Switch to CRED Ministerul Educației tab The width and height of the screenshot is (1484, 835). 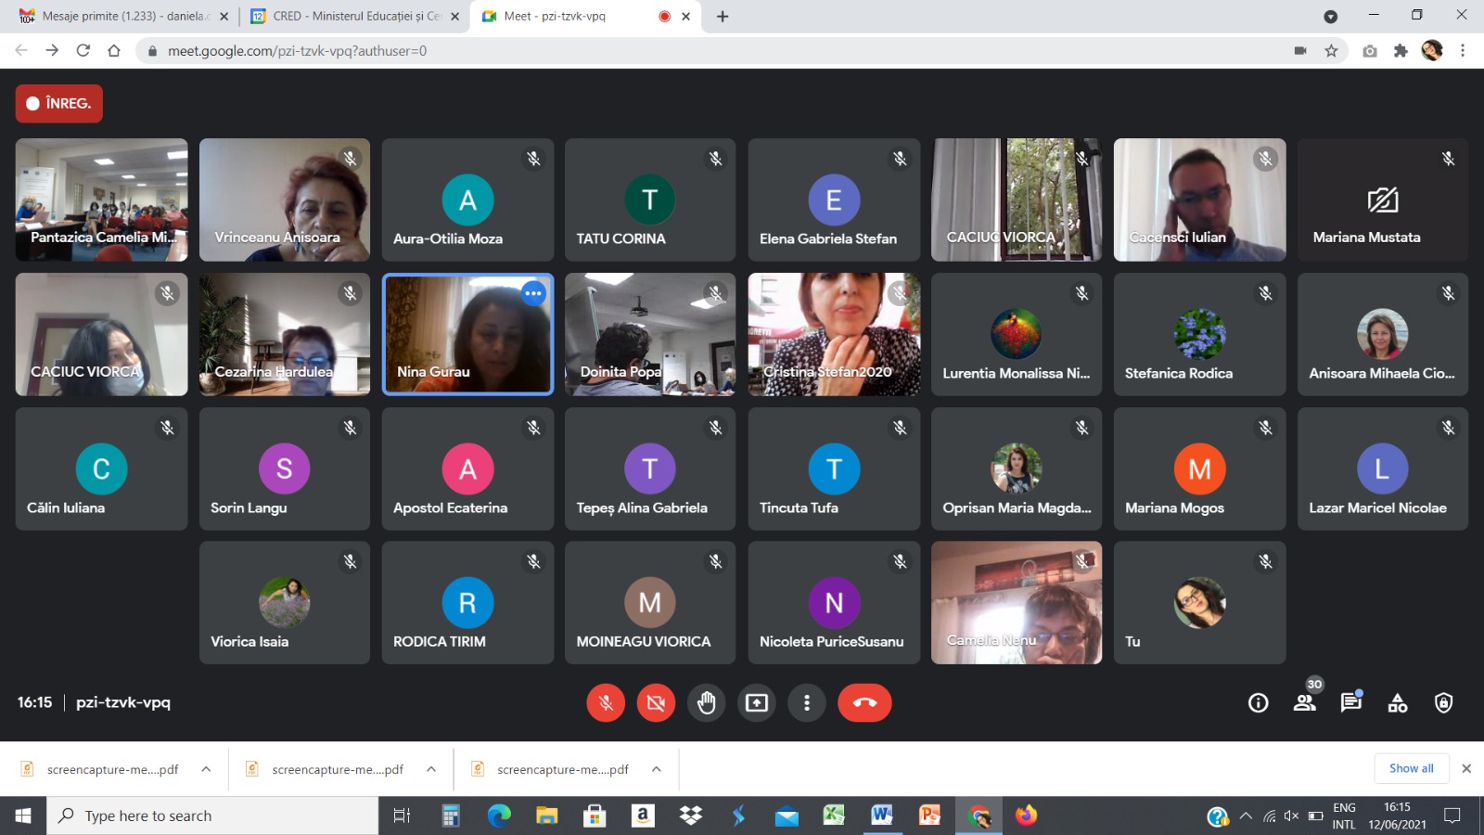point(348,16)
